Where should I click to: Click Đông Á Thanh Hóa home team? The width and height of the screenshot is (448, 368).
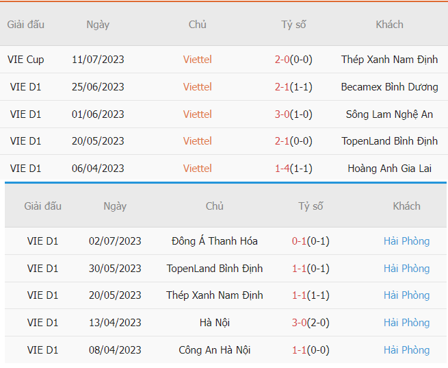(215, 241)
